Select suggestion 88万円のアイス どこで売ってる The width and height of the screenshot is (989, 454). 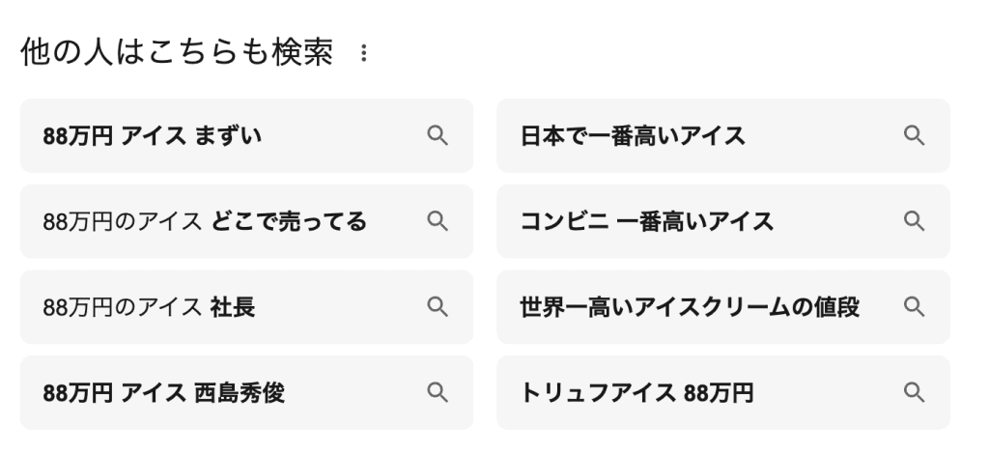[205, 222]
